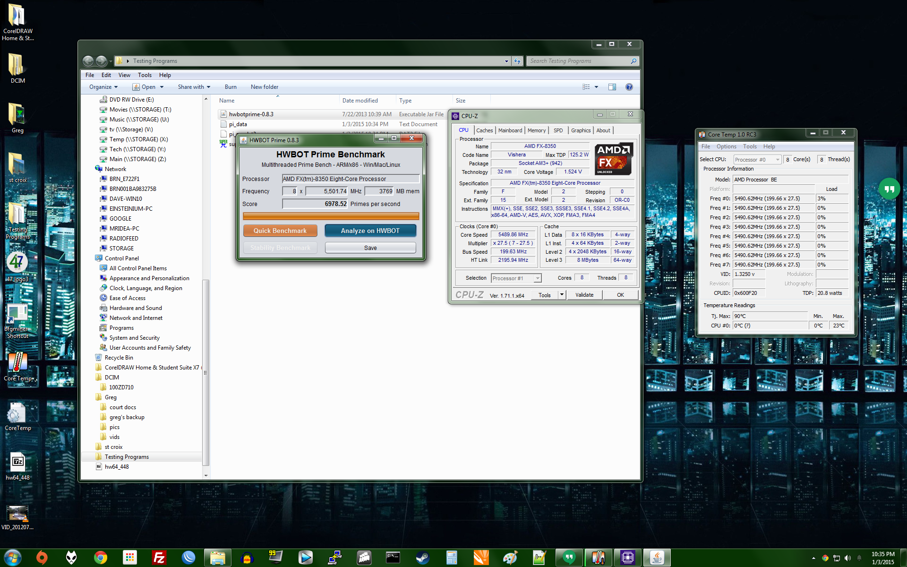The width and height of the screenshot is (907, 567).
Task: Click New folder in Explorer toolbar
Action: click(265, 87)
